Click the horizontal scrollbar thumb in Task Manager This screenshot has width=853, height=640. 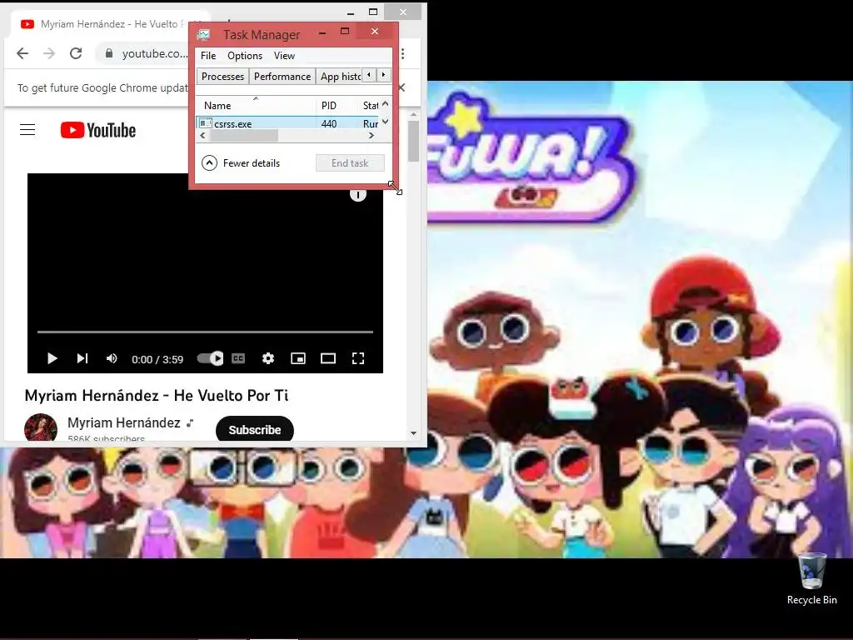[x=244, y=136]
